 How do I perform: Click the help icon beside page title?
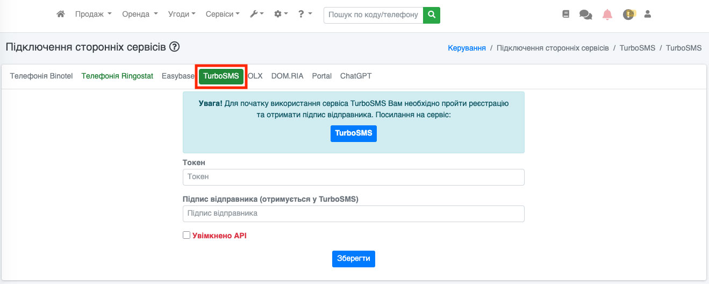click(x=174, y=47)
